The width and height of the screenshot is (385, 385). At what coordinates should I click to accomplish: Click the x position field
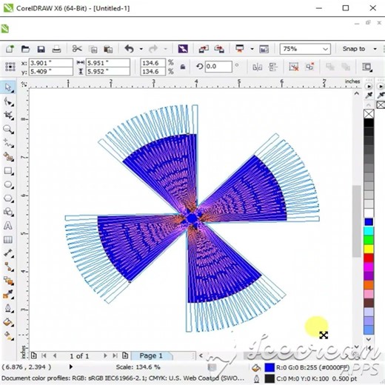click(51, 63)
